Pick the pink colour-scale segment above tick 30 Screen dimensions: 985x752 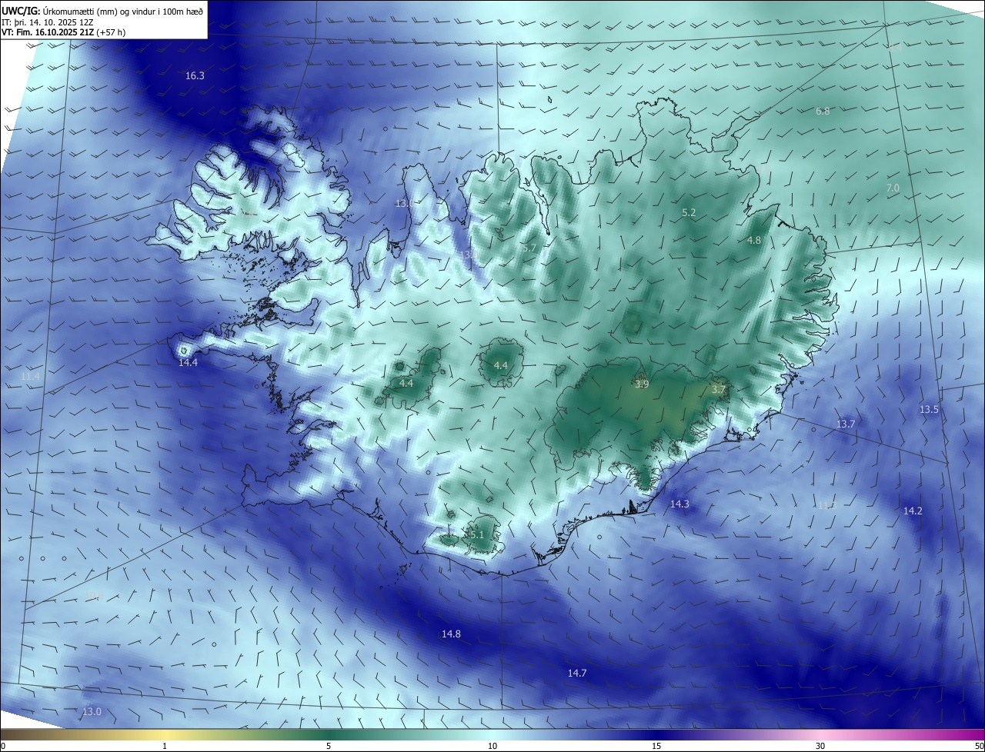pos(820,735)
